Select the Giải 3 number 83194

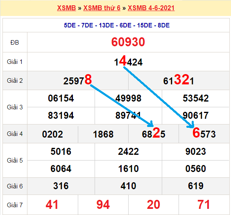tap(61, 115)
